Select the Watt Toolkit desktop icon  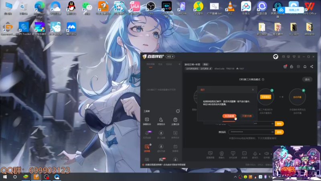click(x=24, y=29)
